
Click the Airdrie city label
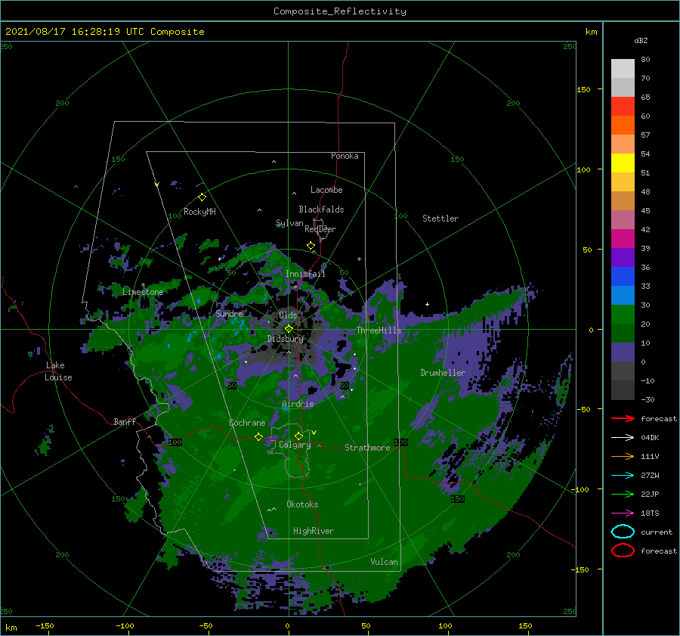pyautogui.click(x=298, y=404)
